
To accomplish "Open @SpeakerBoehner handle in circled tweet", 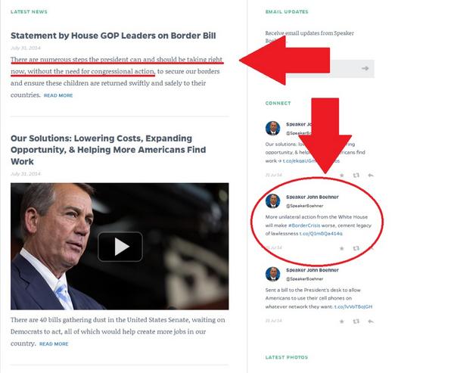I will pyautogui.click(x=305, y=206).
